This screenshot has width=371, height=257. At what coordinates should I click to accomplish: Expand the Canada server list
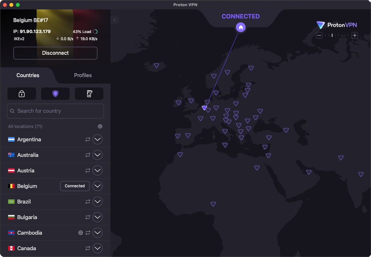click(97, 248)
